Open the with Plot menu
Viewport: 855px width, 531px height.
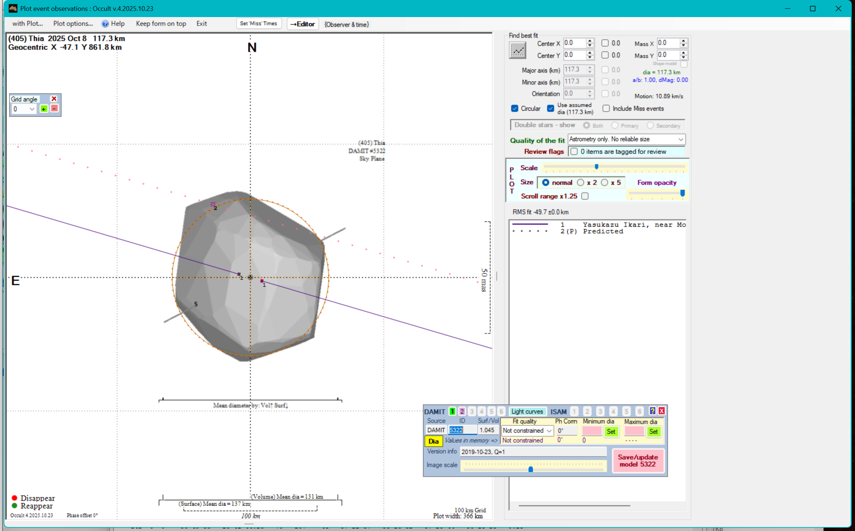pos(28,24)
